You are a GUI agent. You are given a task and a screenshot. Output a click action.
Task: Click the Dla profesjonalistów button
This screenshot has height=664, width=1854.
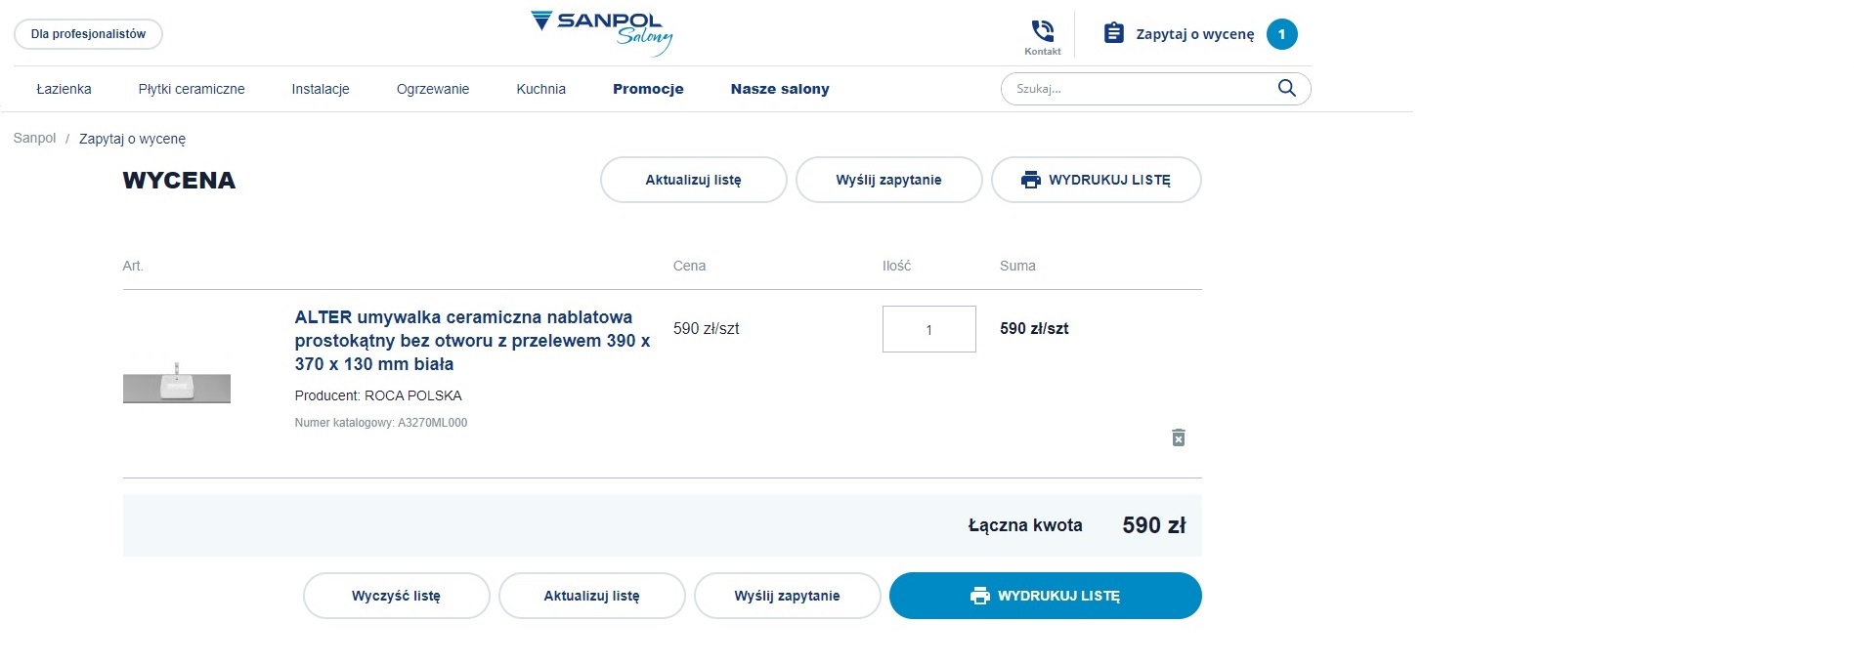[x=88, y=34]
